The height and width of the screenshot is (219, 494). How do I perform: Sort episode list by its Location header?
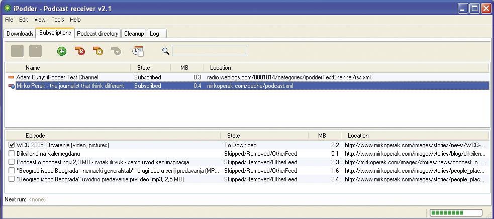(416, 136)
